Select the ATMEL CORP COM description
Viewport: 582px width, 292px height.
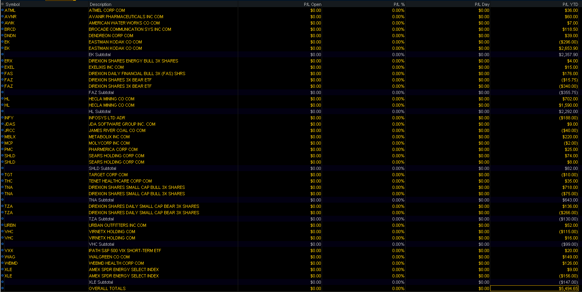coord(107,10)
